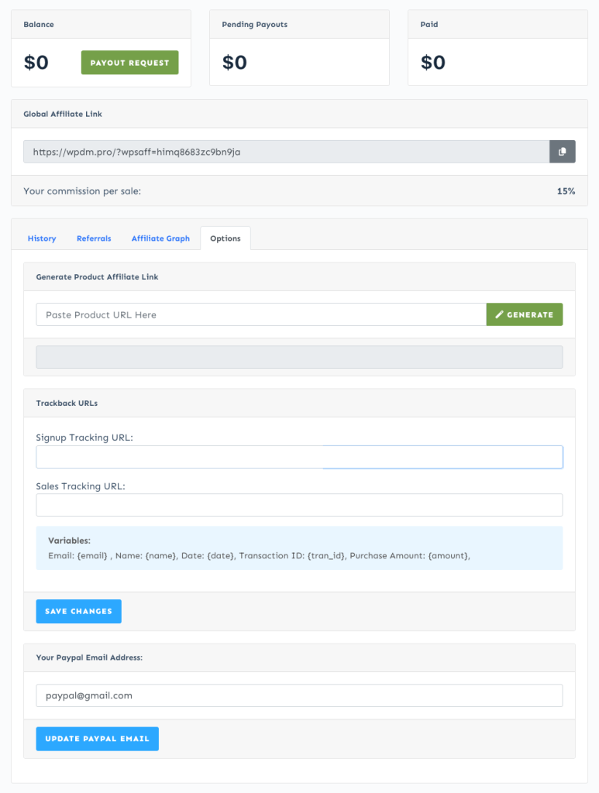Click the Payout Request button

[129, 62]
